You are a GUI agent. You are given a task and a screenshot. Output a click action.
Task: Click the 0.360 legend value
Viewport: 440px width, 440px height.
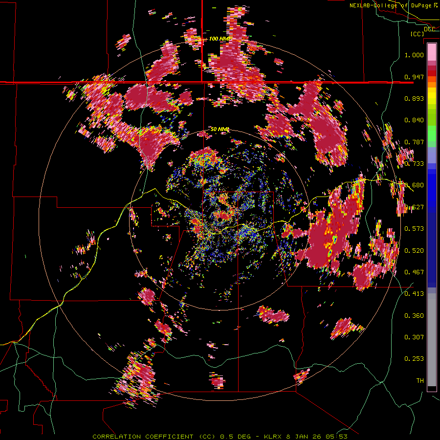(x=414, y=316)
